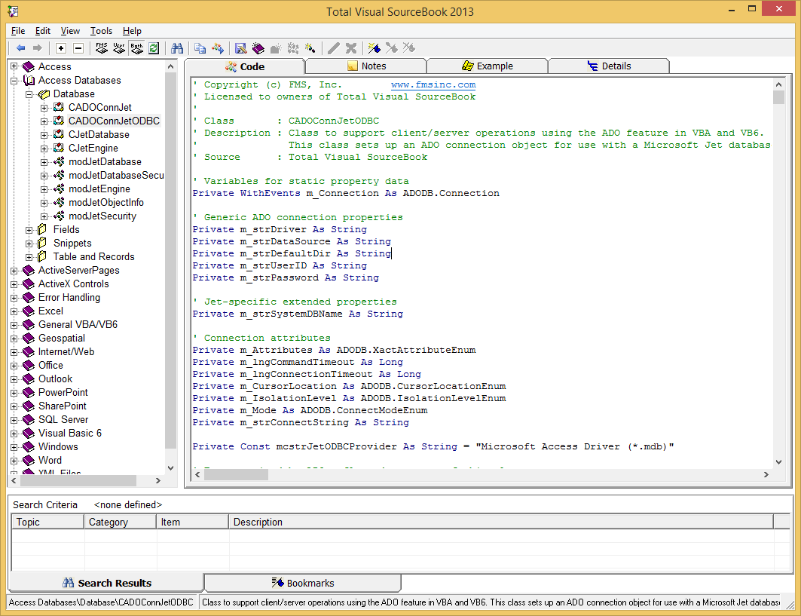Click the grayed New module toolbar icon
The height and width of the screenshot is (616, 801).
coord(292,48)
